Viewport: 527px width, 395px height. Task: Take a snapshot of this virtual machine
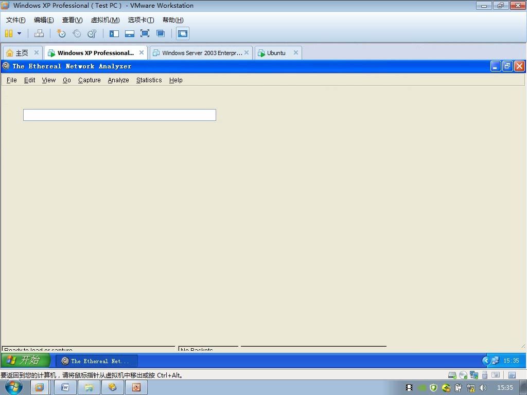61,33
